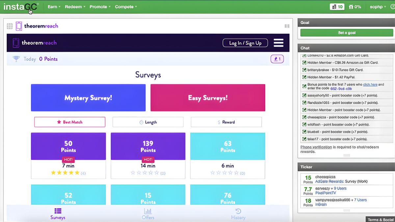The height and width of the screenshot is (222, 395).
Task: Click the purple streak badge showing 1
Action: (277, 59)
